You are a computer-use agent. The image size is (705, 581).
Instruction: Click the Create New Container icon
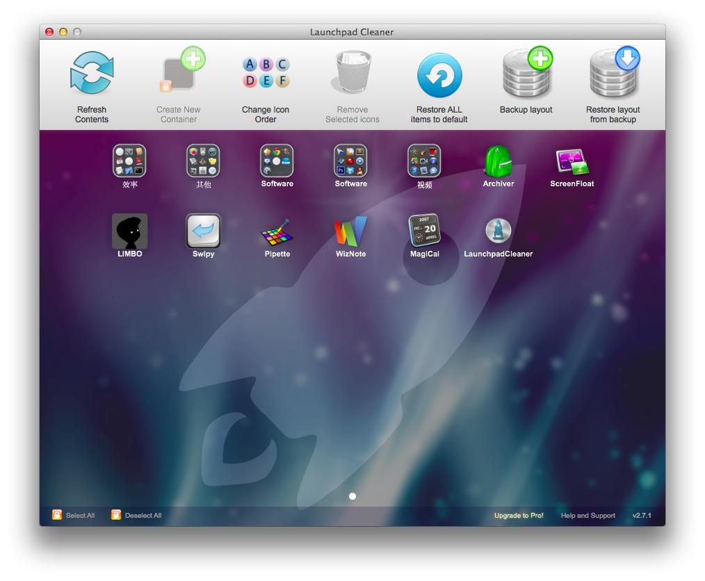point(181,69)
